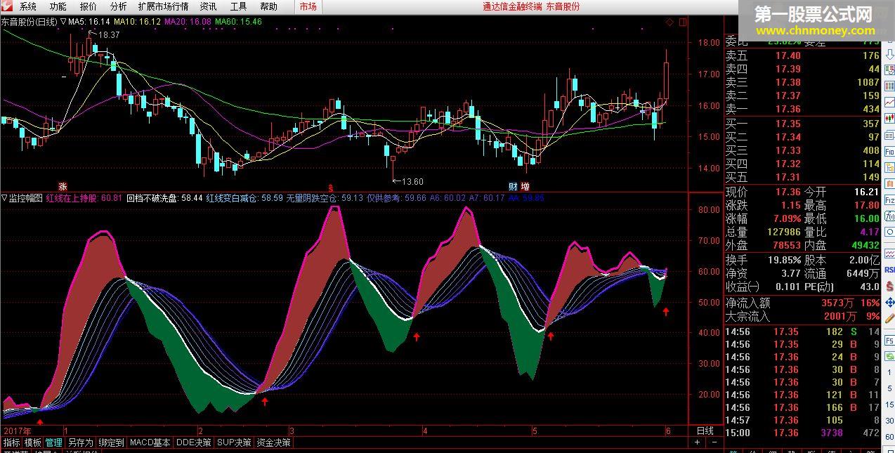Click the F10 icon in right toolbar
Image resolution: width=895 pixels, height=453 pixels.
point(889,152)
